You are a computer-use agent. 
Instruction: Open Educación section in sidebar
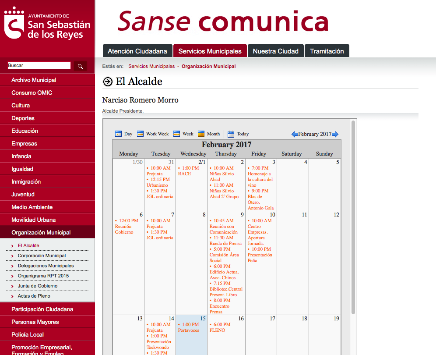47,131
